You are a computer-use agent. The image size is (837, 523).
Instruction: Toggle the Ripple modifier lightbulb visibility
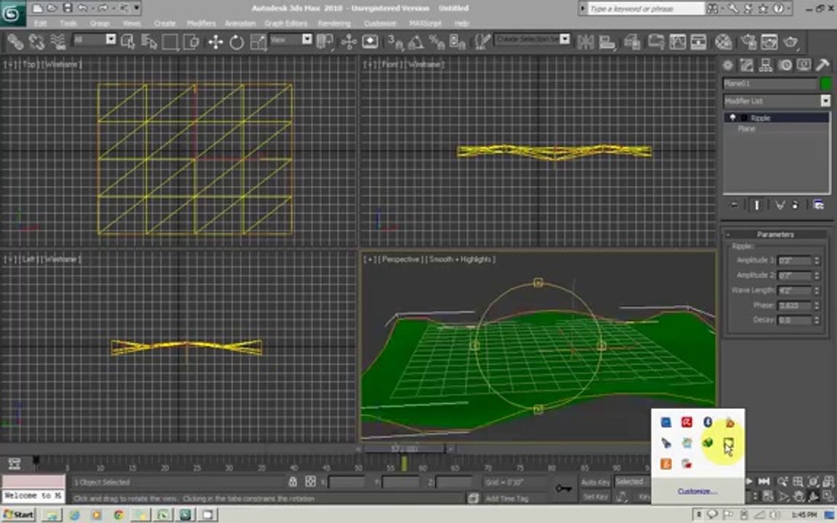click(x=732, y=118)
